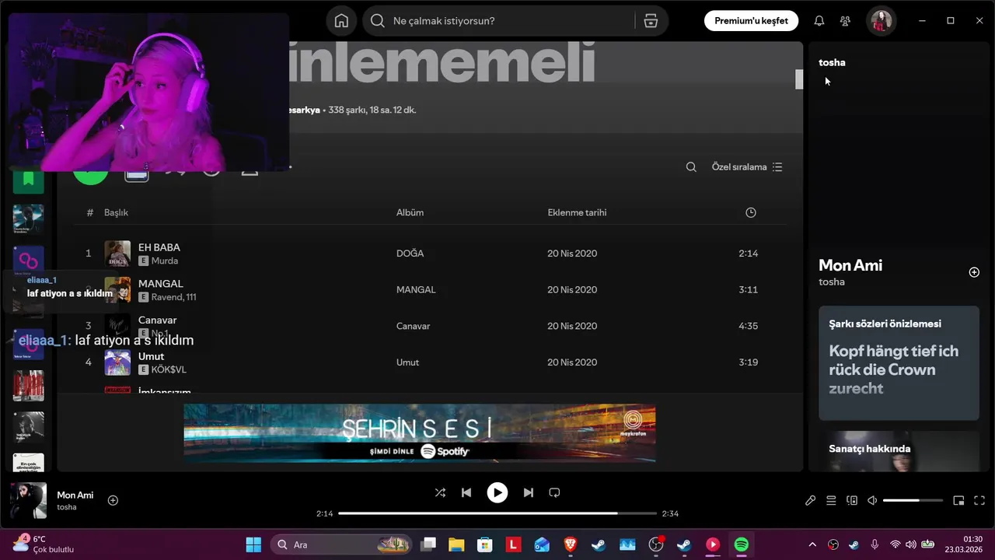
Task: Open lyrics with the microphone icon
Action: 810,501
